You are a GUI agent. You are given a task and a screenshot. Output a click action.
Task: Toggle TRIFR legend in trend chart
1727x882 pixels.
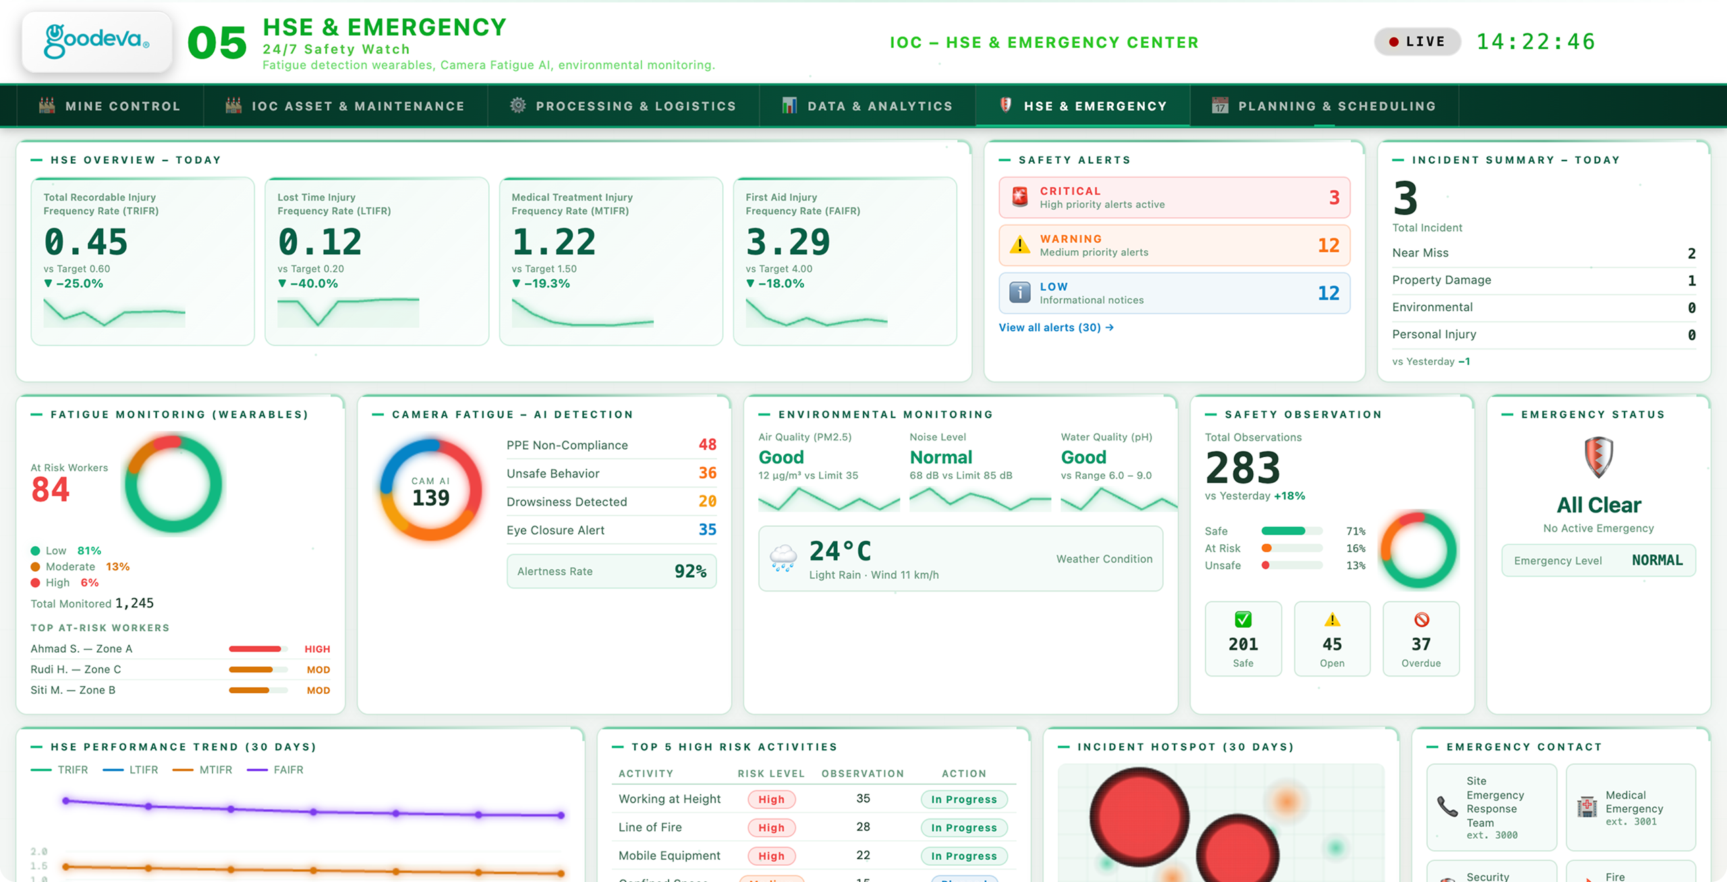coord(59,769)
